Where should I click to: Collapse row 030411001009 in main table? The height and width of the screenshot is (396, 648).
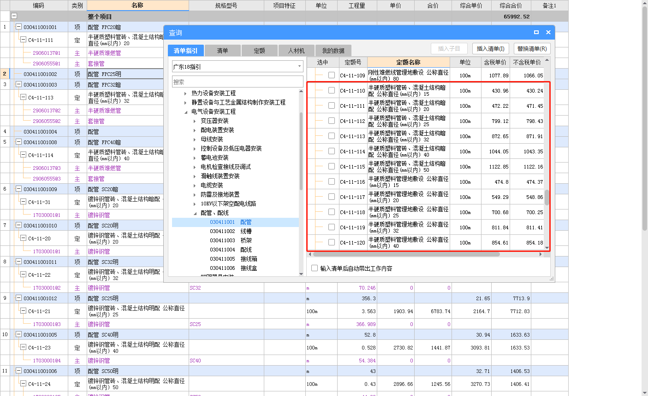point(18,189)
